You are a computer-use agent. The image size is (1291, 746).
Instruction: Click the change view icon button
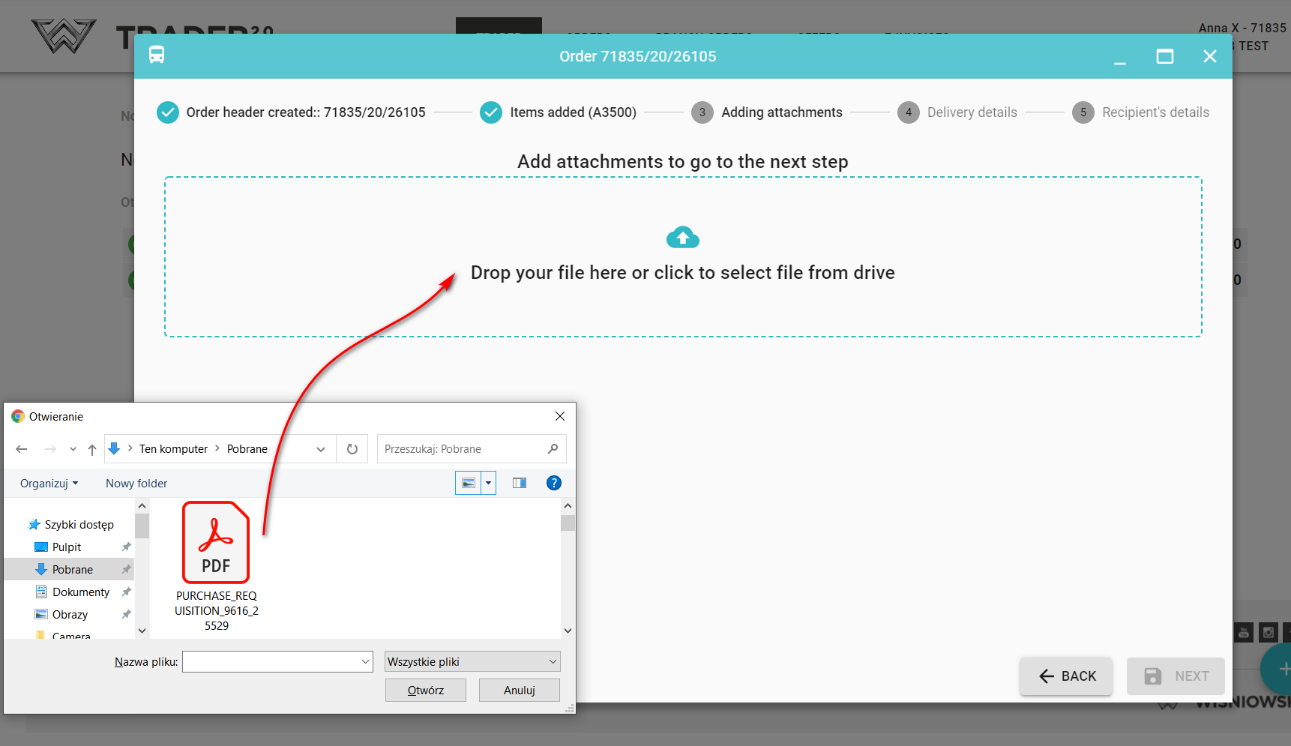click(x=469, y=483)
